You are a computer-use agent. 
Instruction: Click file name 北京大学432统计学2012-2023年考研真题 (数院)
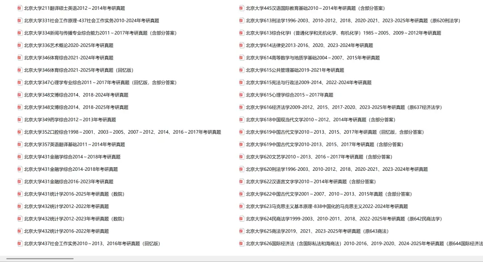click(74, 219)
